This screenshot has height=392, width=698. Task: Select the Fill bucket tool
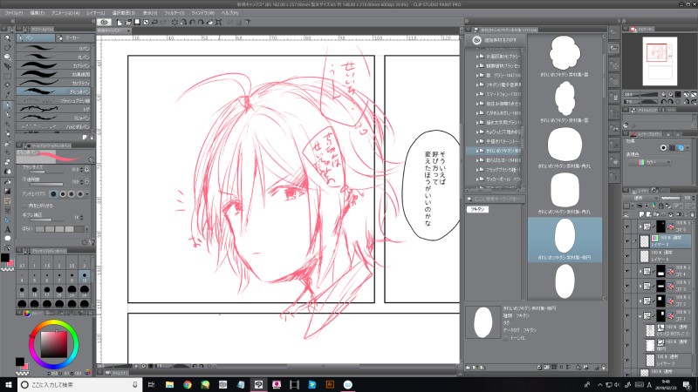click(7, 182)
